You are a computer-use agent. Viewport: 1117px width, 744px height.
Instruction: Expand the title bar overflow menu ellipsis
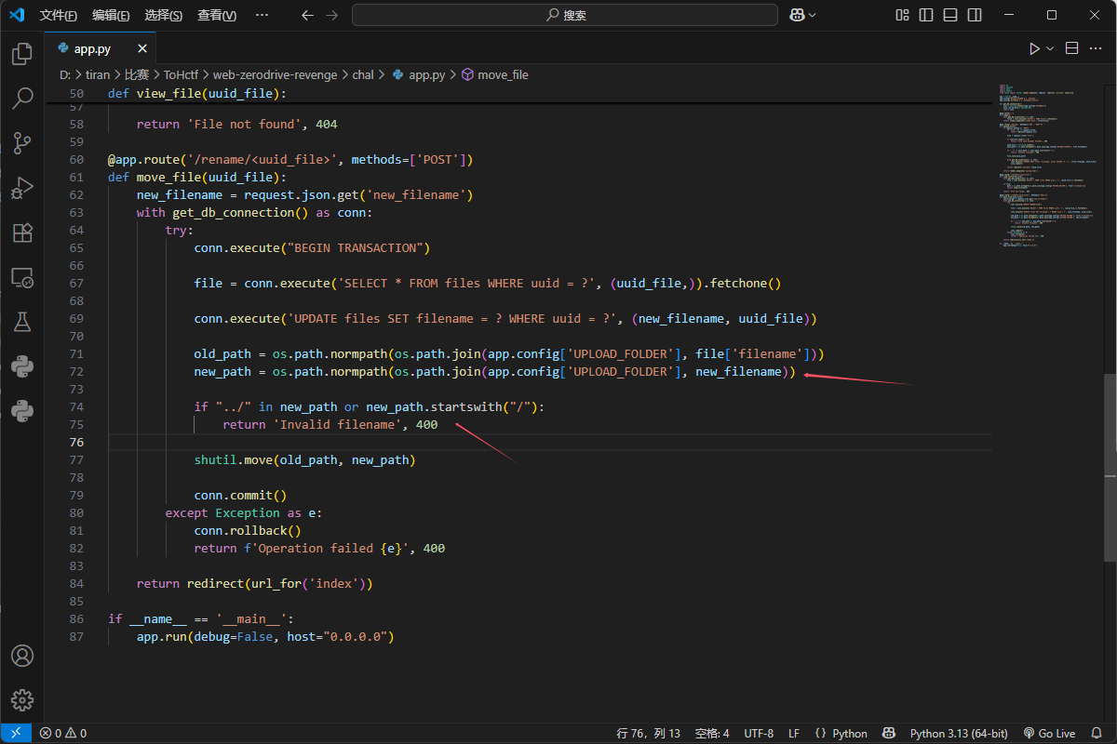262,15
